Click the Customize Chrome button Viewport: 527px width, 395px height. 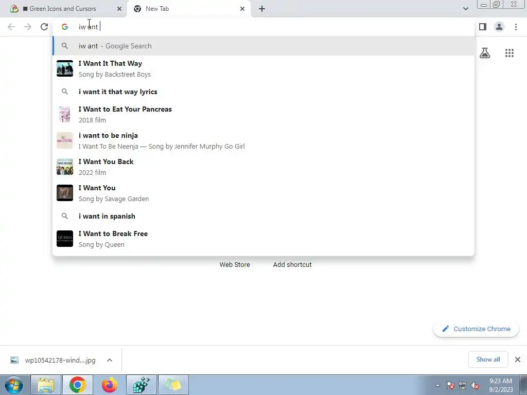[476, 329]
